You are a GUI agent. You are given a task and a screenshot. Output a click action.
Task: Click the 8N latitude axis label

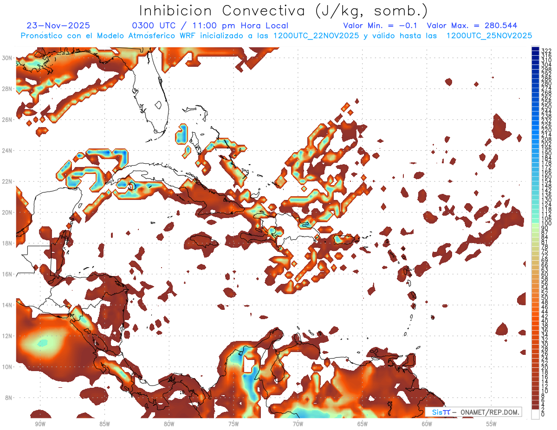coord(9,398)
